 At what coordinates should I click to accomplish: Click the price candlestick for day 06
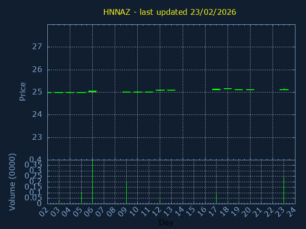(x=92, y=91)
